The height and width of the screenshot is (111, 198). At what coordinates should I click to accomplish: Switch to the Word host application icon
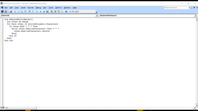2,11
